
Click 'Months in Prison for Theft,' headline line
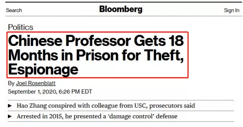point(96,55)
